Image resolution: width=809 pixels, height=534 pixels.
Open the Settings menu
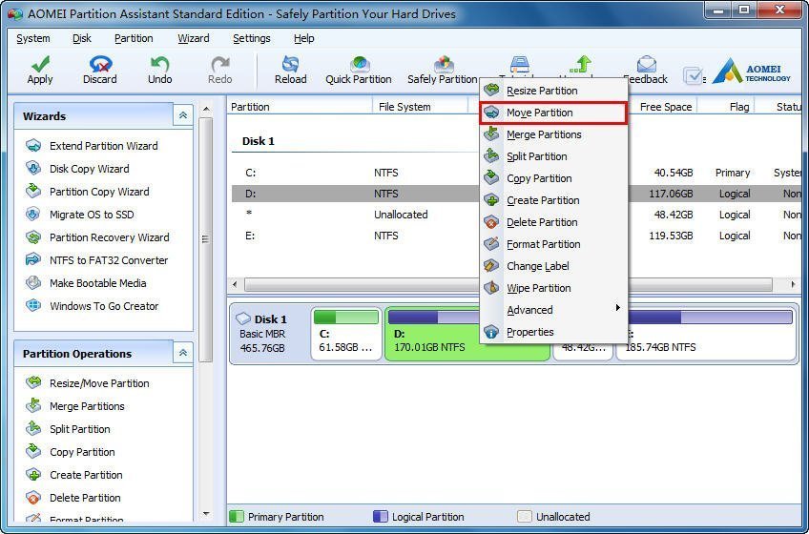pyautogui.click(x=251, y=38)
